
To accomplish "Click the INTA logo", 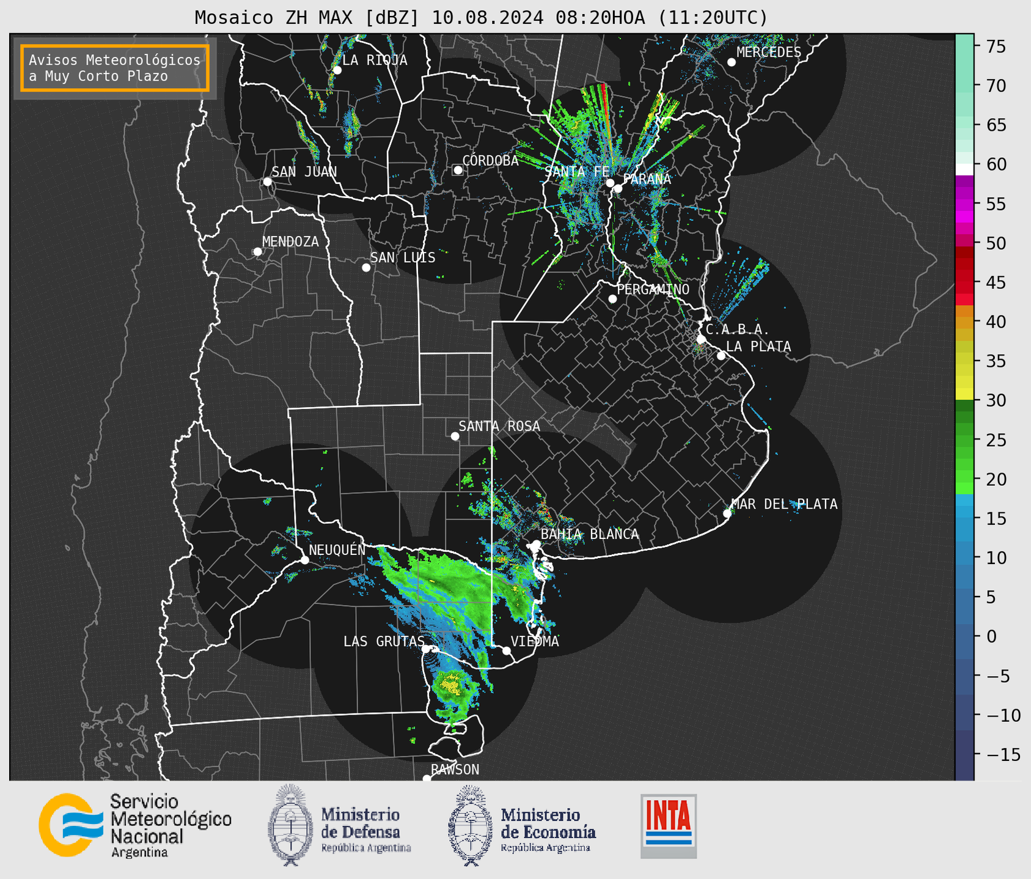I will [669, 826].
